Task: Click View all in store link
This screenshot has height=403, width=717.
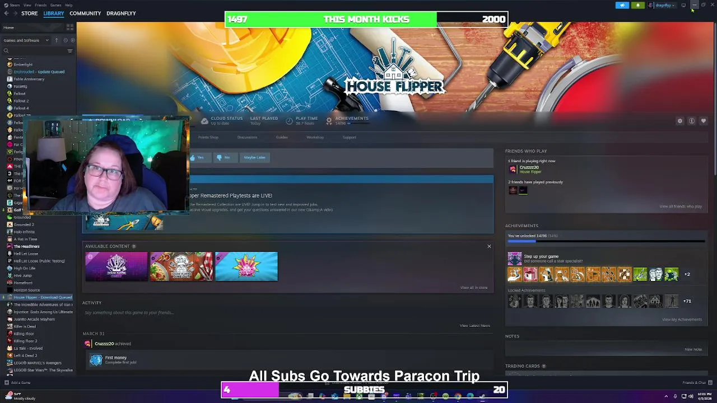Action: (474, 288)
